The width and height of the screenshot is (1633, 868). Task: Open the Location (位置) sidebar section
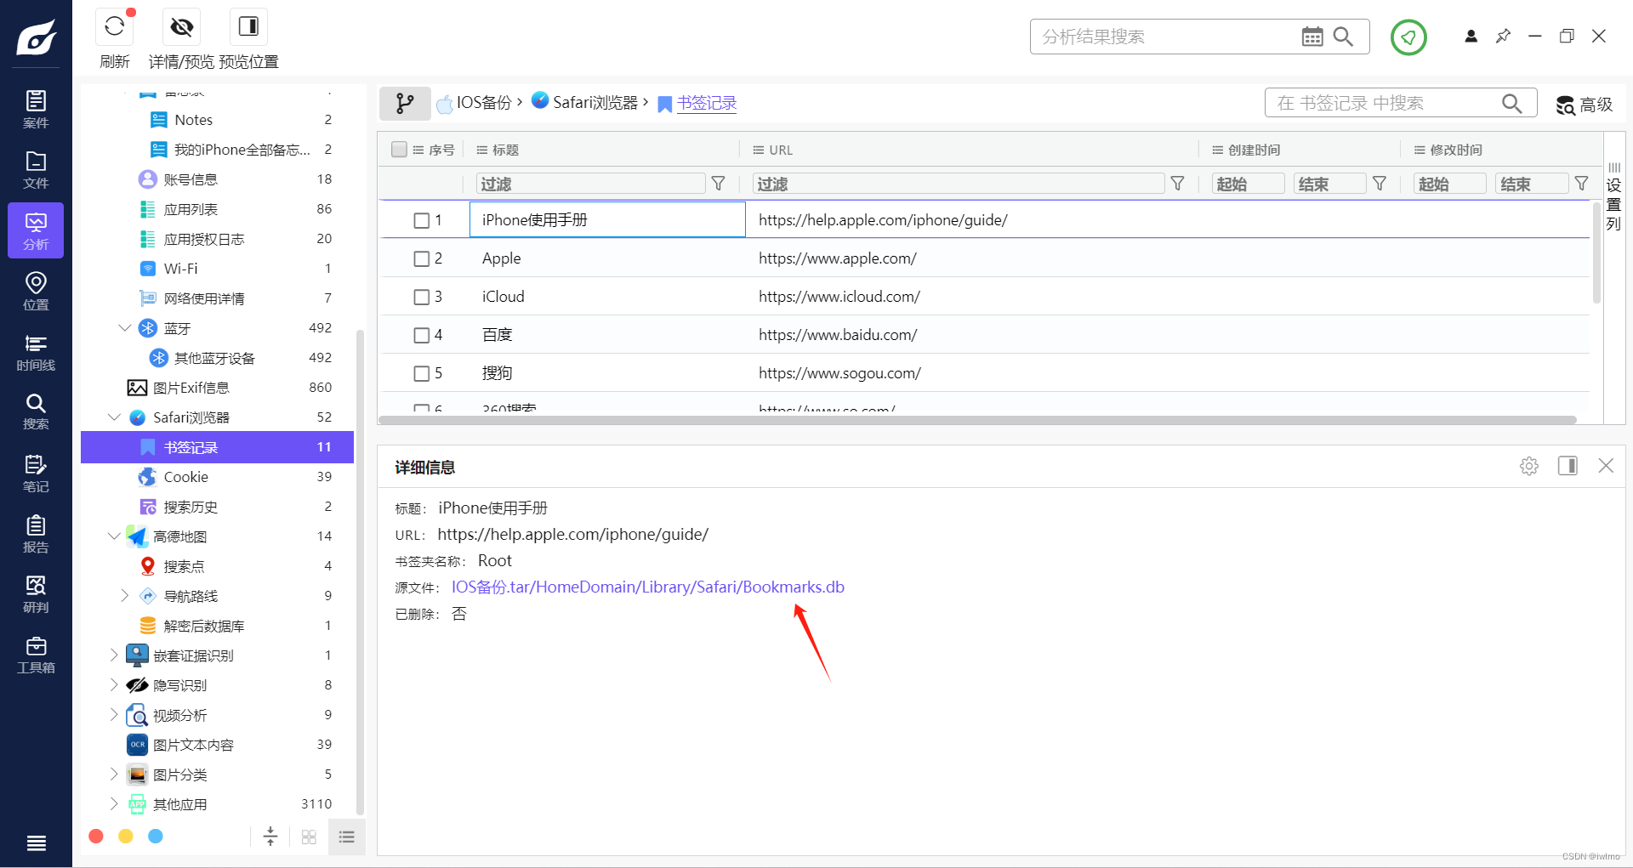(x=36, y=291)
